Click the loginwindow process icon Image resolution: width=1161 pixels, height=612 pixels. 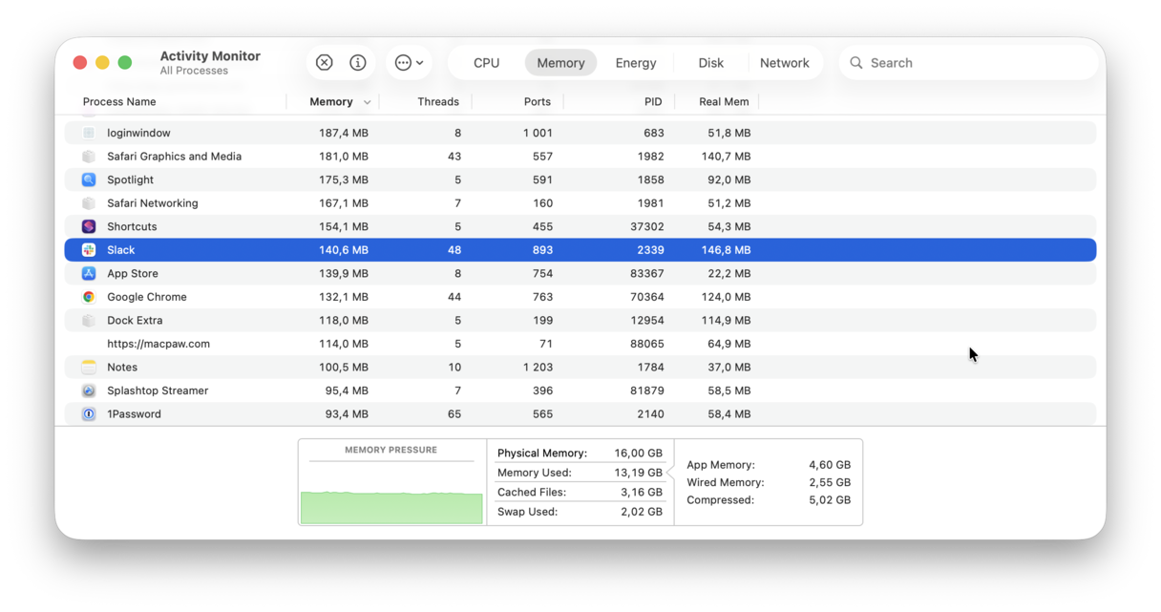point(89,133)
